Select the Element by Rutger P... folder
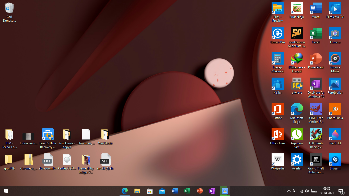The height and width of the screenshot is (196, 349). pos(86,164)
